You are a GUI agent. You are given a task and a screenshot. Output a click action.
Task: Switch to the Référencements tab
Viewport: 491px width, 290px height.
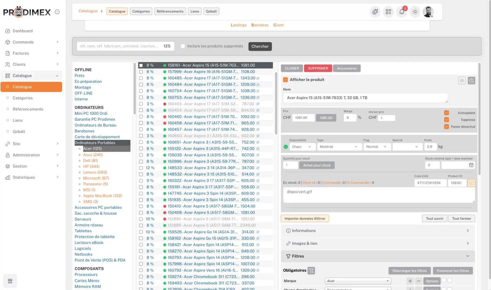coord(170,11)
